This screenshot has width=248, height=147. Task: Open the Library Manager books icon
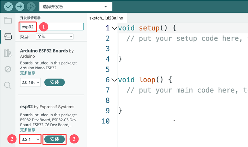8,53
